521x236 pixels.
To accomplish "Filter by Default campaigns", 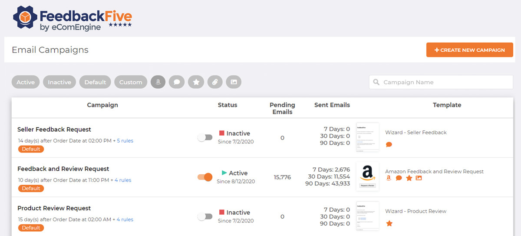I will (x=95, y=82).
